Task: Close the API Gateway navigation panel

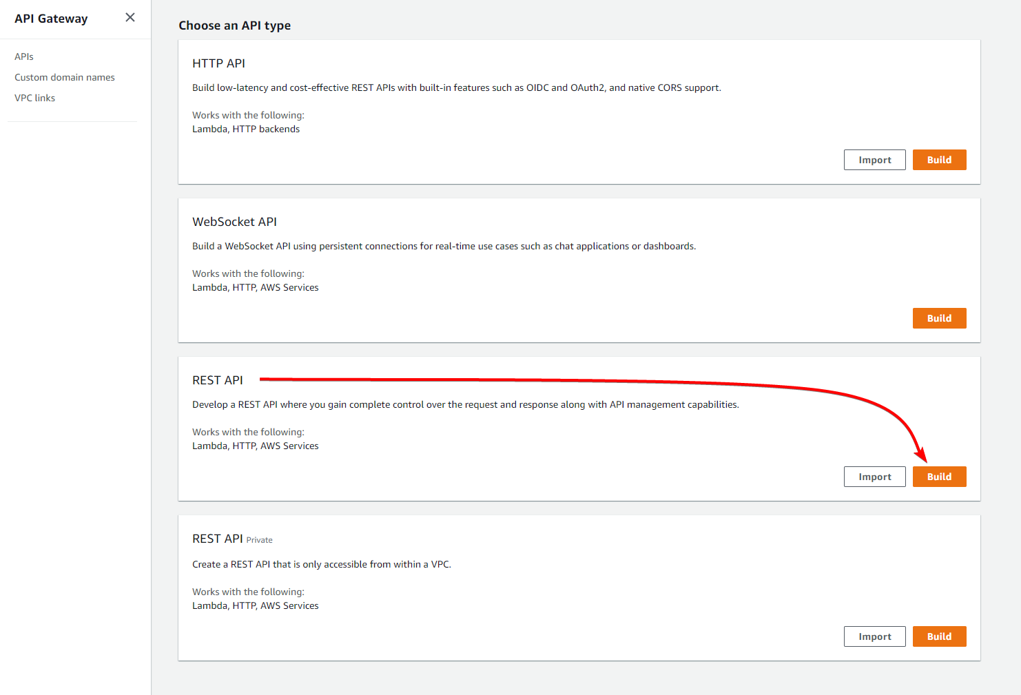Action: (130, 17)
